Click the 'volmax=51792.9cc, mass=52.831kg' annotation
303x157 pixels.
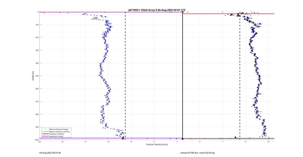click(197, 153)
